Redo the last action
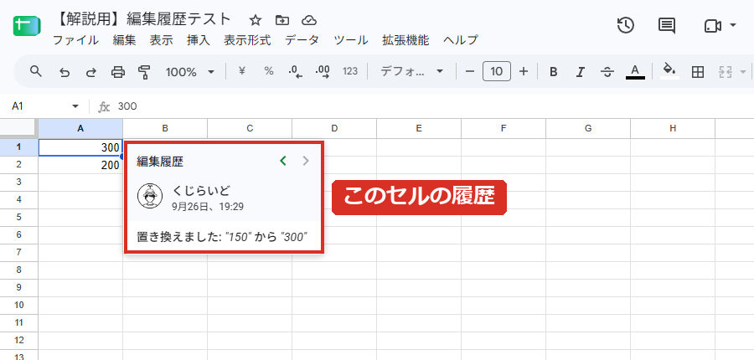The height and width of the screenshot is (360, 754). click(90, 72)
